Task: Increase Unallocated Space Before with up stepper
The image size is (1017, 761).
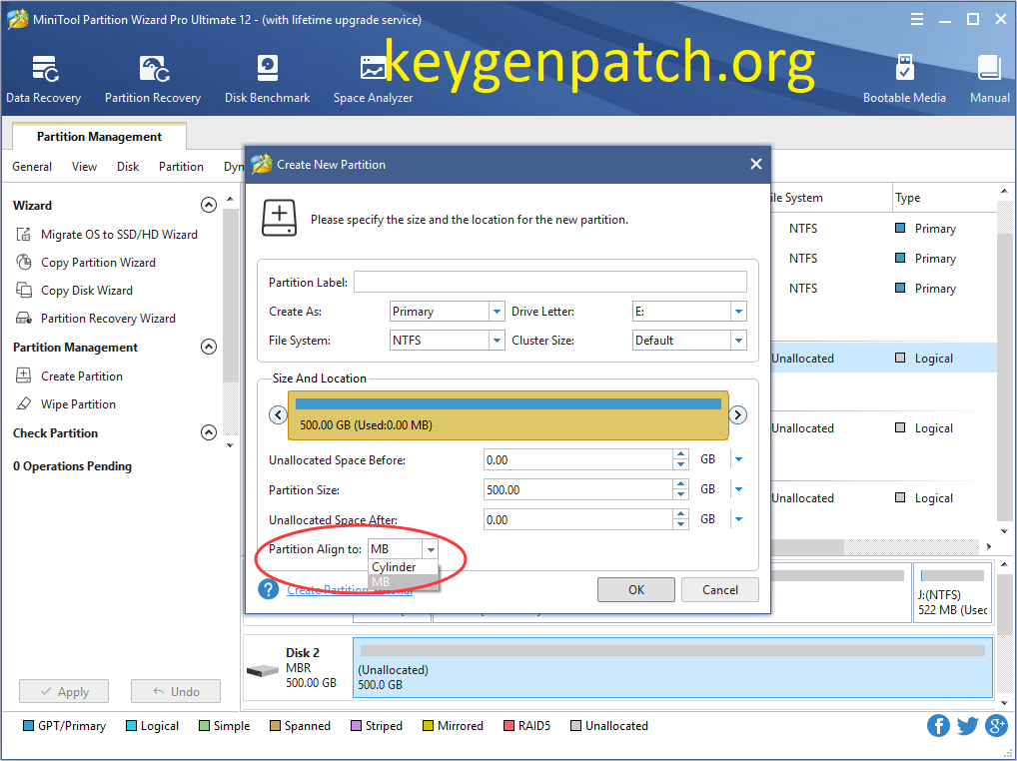Action: pos(680,454)
